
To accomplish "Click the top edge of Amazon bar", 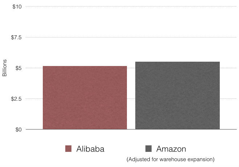I will tap(177, 62).
